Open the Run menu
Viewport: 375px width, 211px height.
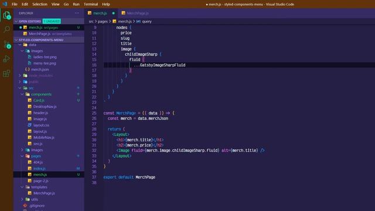click(x=76, y=4)
